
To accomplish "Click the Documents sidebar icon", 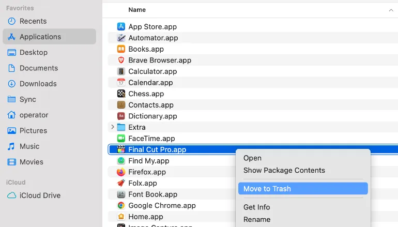I will pyautogui.click(x=12, y=68).
